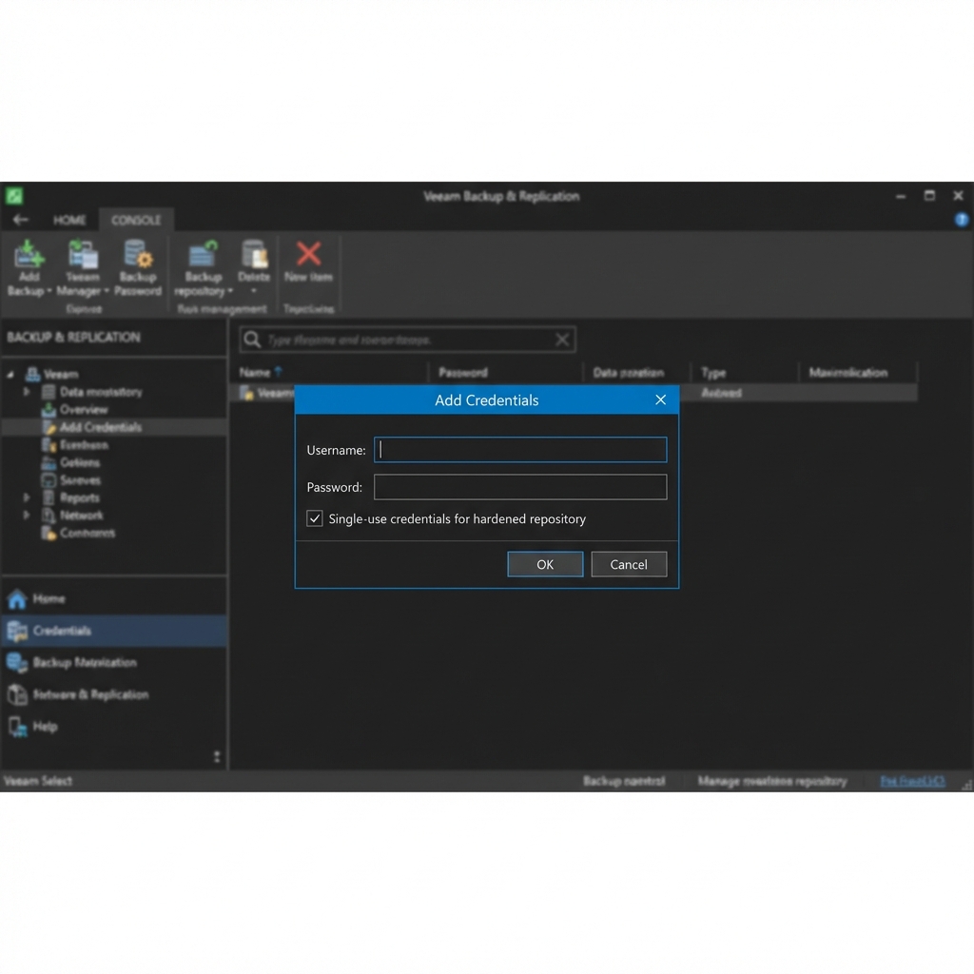Click the Add Backup ribbon icon
Image resolution: width=974 pixels, height=974 pixels.
pos(29,256)
